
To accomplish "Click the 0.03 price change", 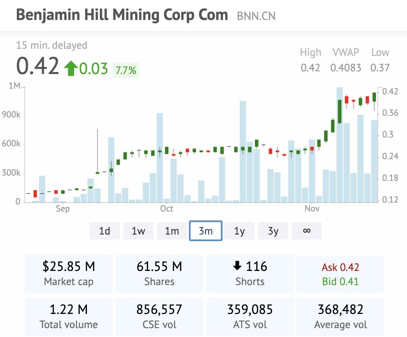I will (x=94, y=69).
